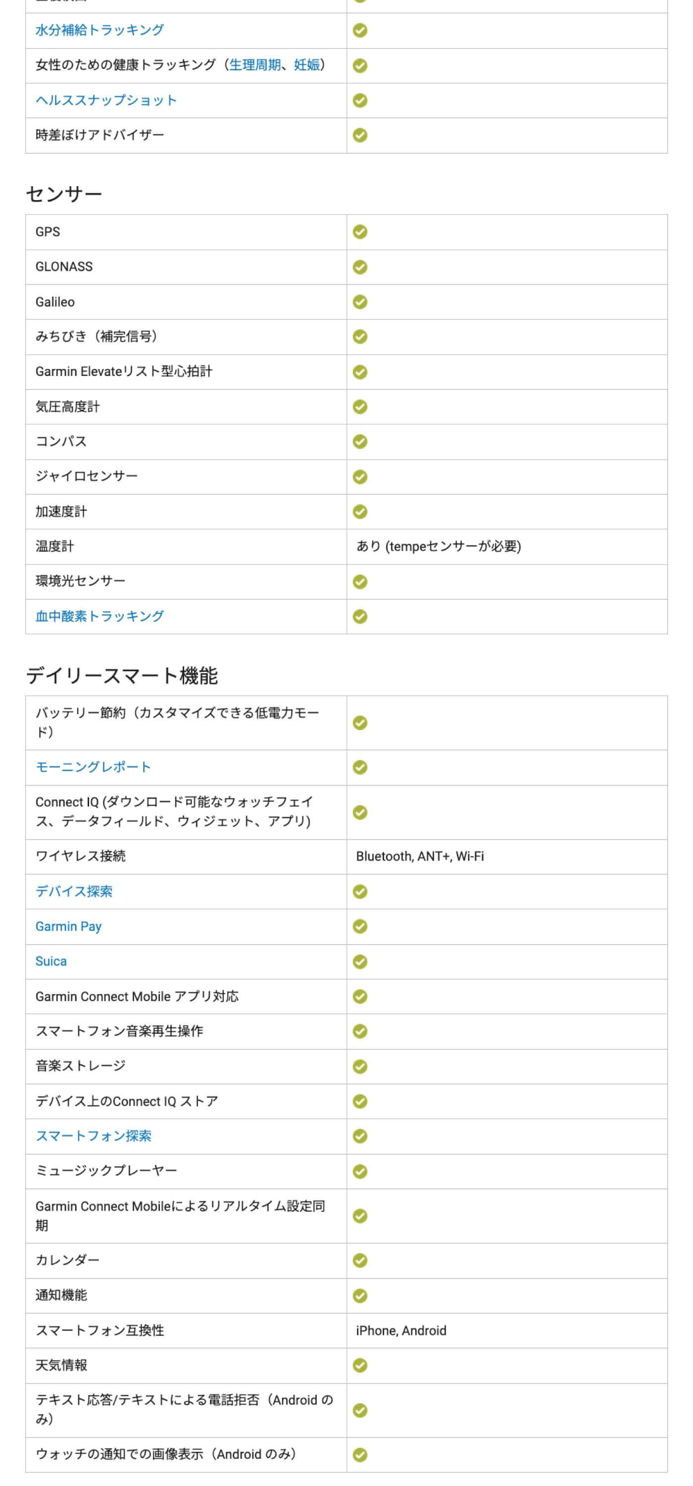The height and width of the screenshot is (1486, 693).
Task: Click the checkmark icon beside GLONASS
Action: point(360,267)
